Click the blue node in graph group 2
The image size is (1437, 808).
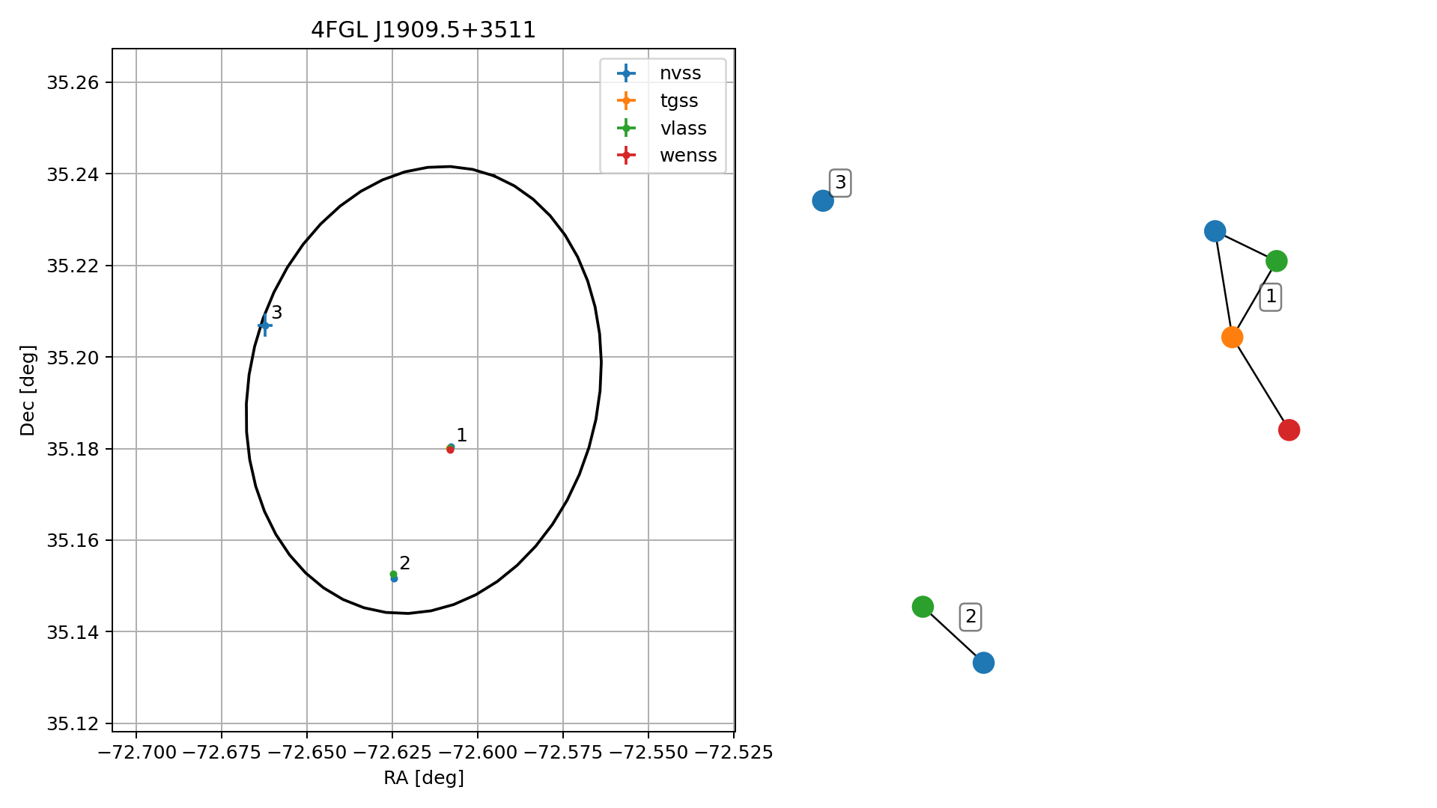983,663
